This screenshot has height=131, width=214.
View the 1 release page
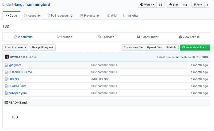coord(106,37)
